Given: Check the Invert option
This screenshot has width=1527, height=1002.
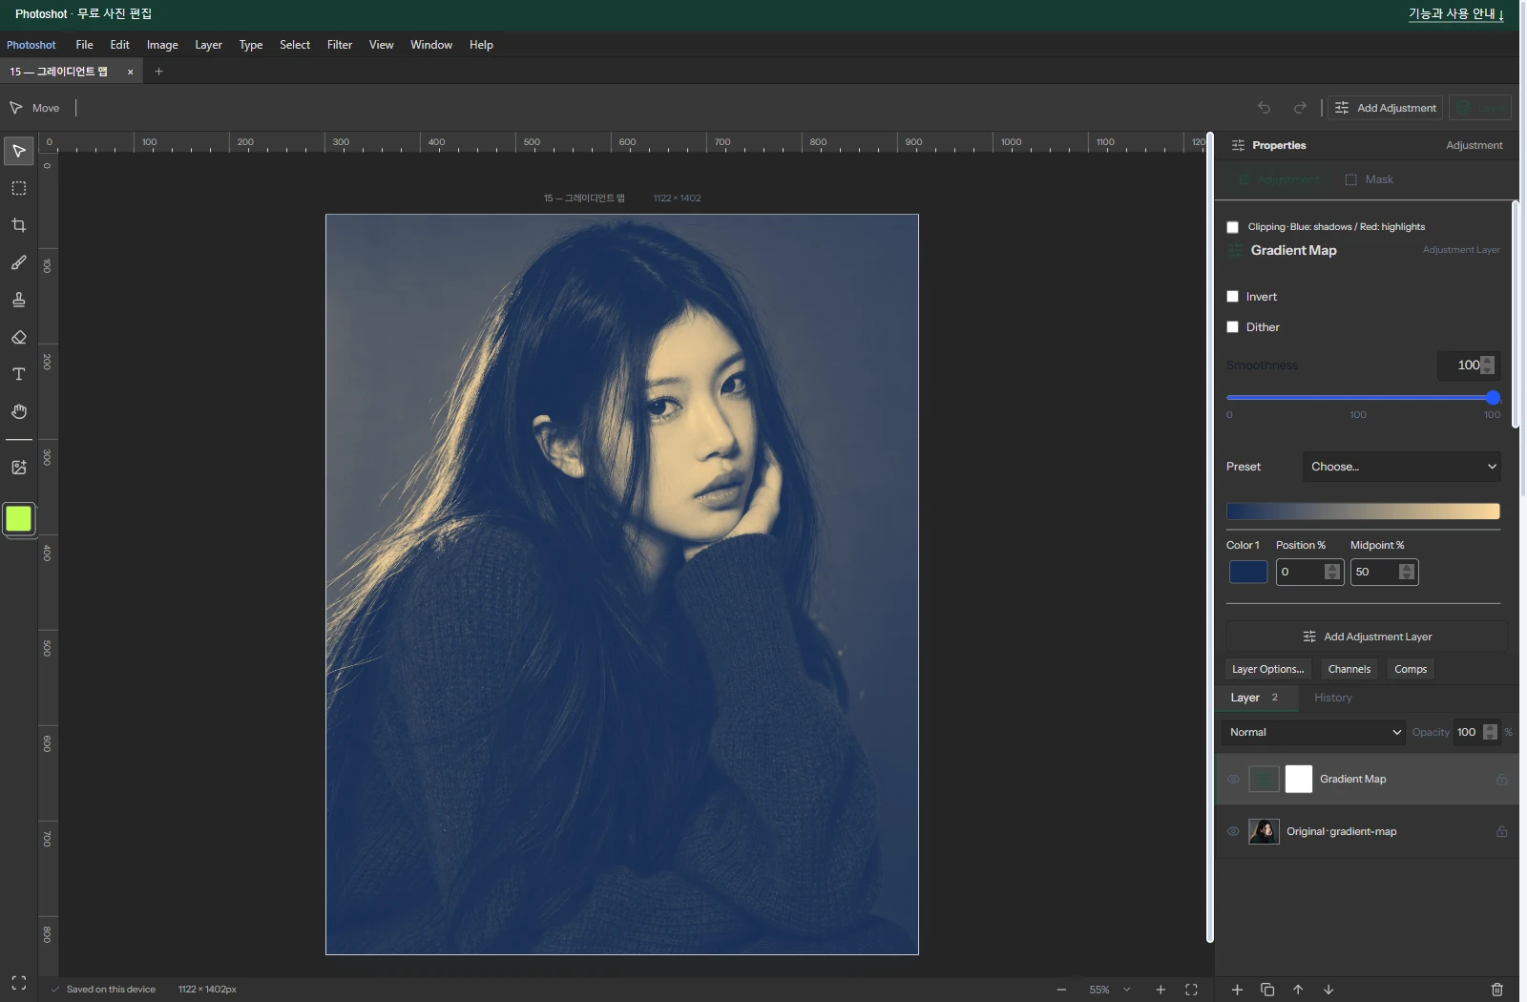Looking at the screenshot, I should 1232,297.
